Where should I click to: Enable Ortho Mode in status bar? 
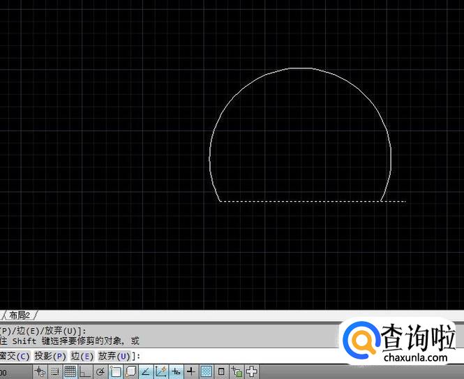pos(84,371)
